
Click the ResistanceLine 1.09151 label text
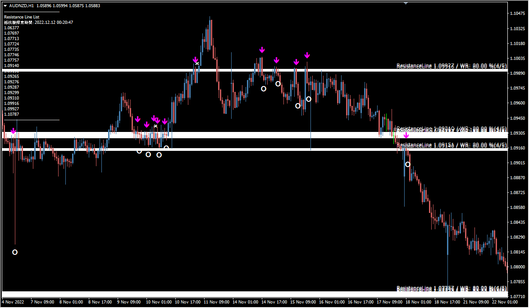[451, 145]
